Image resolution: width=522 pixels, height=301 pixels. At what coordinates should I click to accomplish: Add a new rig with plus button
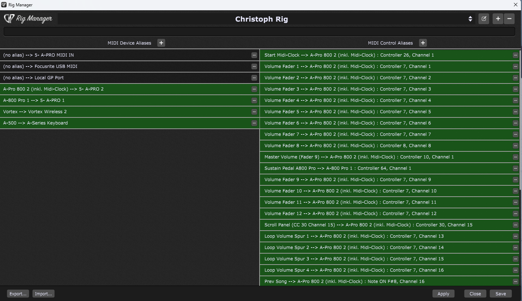(x=498, y=19)
